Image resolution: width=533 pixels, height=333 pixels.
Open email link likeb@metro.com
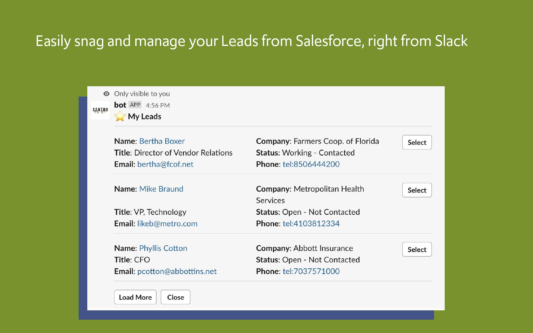(x=167, y=223)
